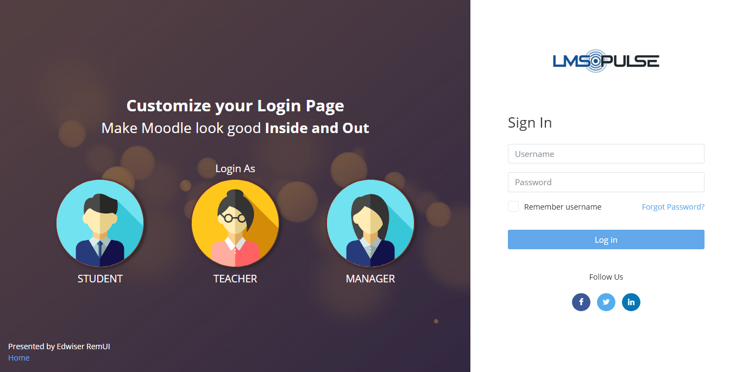
Task: Click the Twitter bird icon
Action: (606, 302)
